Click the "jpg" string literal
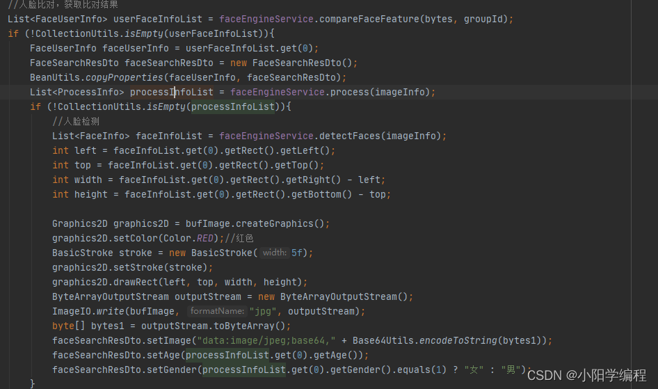The width and height of the screenshot is (658, 389). tap(263, 311)
